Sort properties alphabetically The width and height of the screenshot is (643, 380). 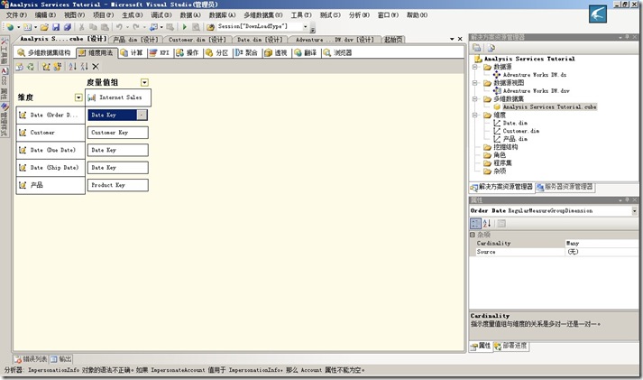coord(487,223)
